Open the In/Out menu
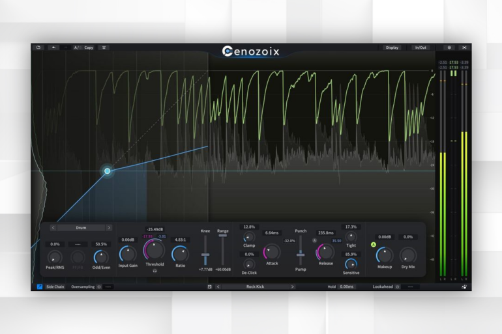Image resolution: width=502 pixels, height=334 pixels. 421,48
